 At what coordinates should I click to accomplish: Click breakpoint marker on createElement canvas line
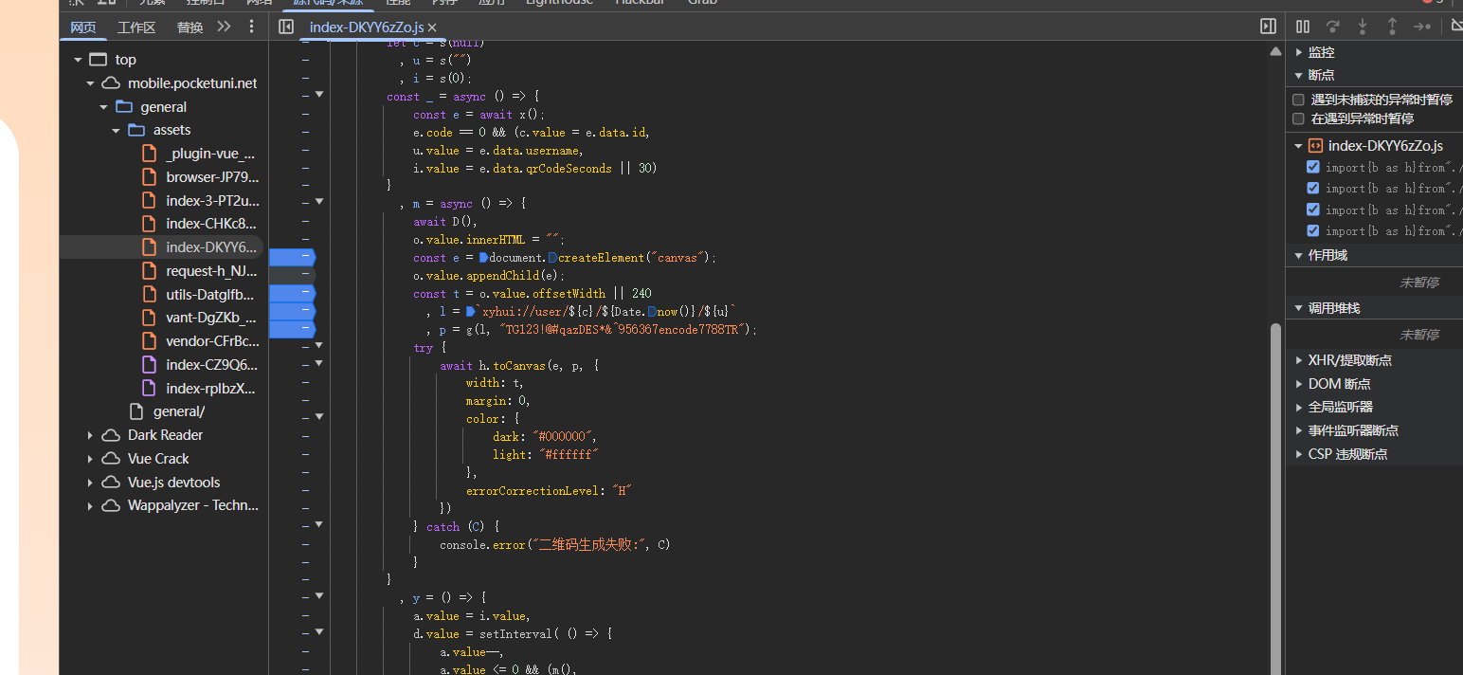[x=291, y=257]
